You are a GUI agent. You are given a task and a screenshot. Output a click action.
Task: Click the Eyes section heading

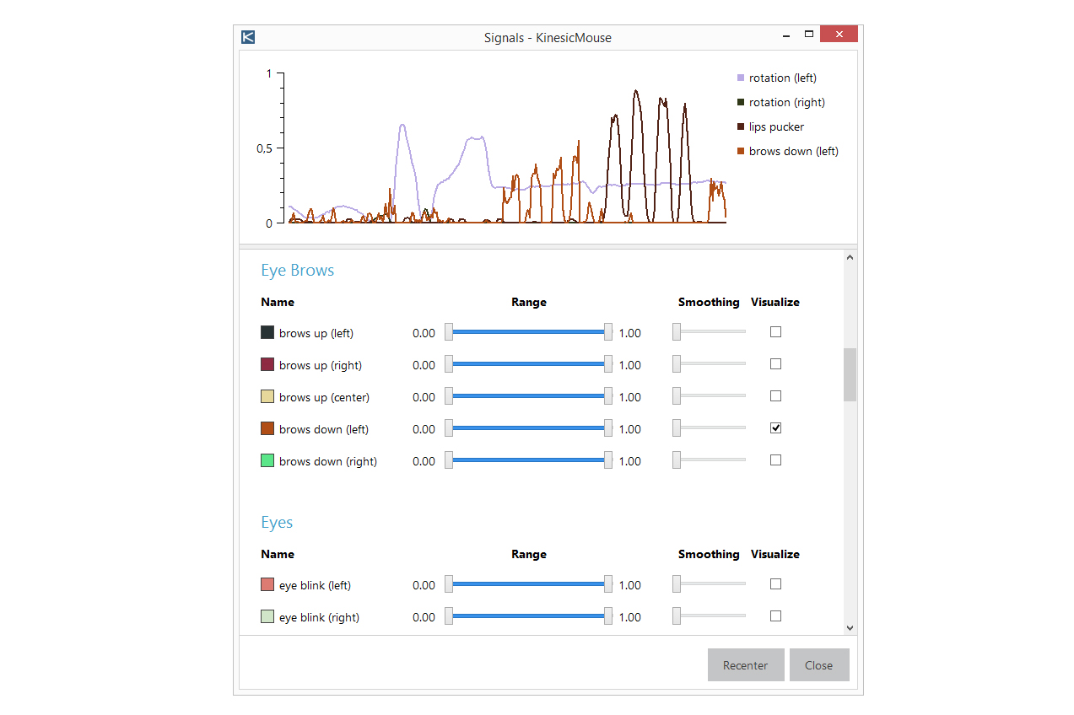coord(277,523)
